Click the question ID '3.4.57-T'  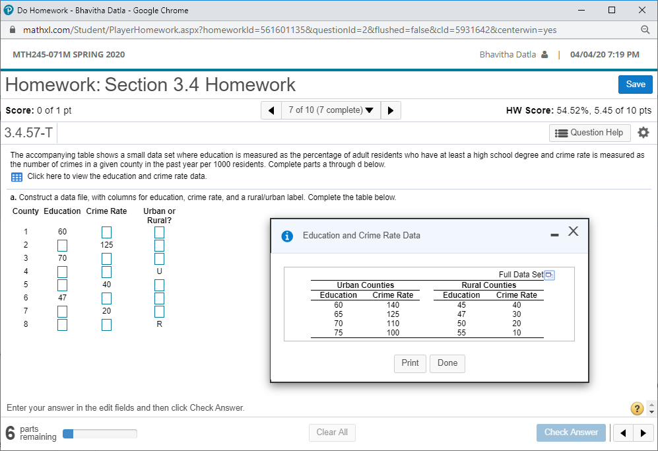tap(28, 133)
